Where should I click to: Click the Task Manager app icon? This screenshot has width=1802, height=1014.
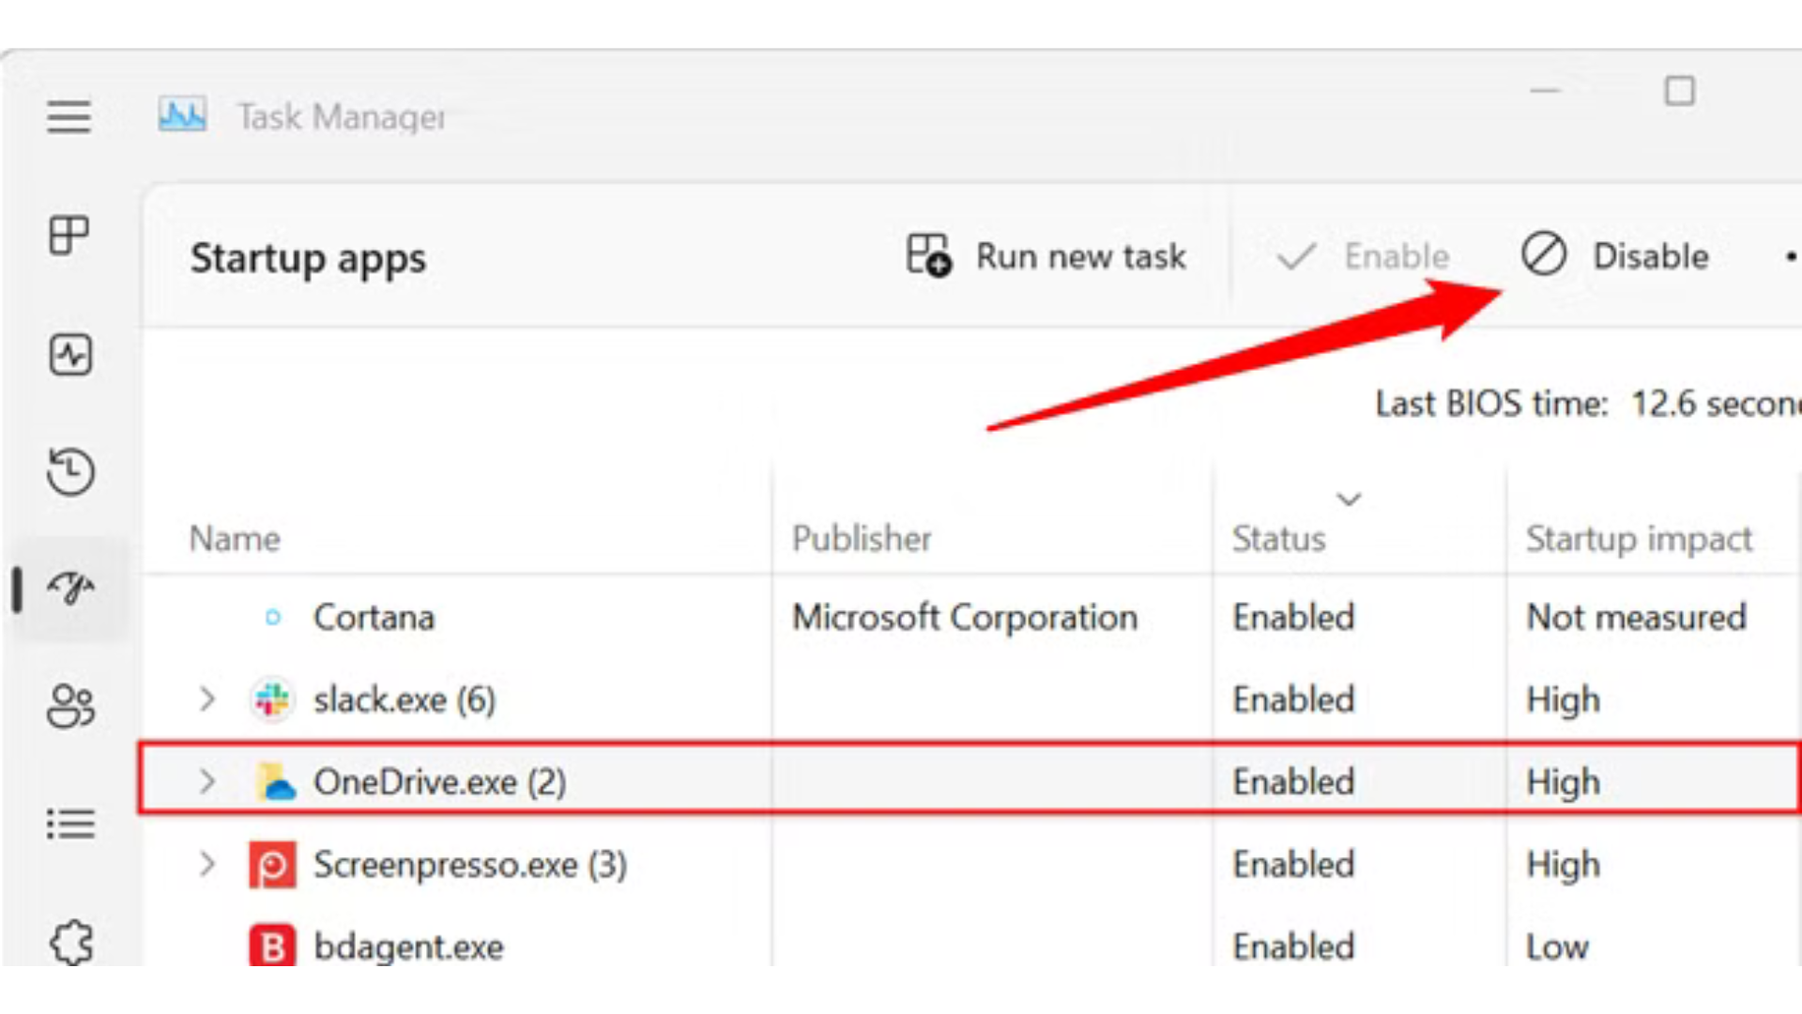tap(182, 115)
